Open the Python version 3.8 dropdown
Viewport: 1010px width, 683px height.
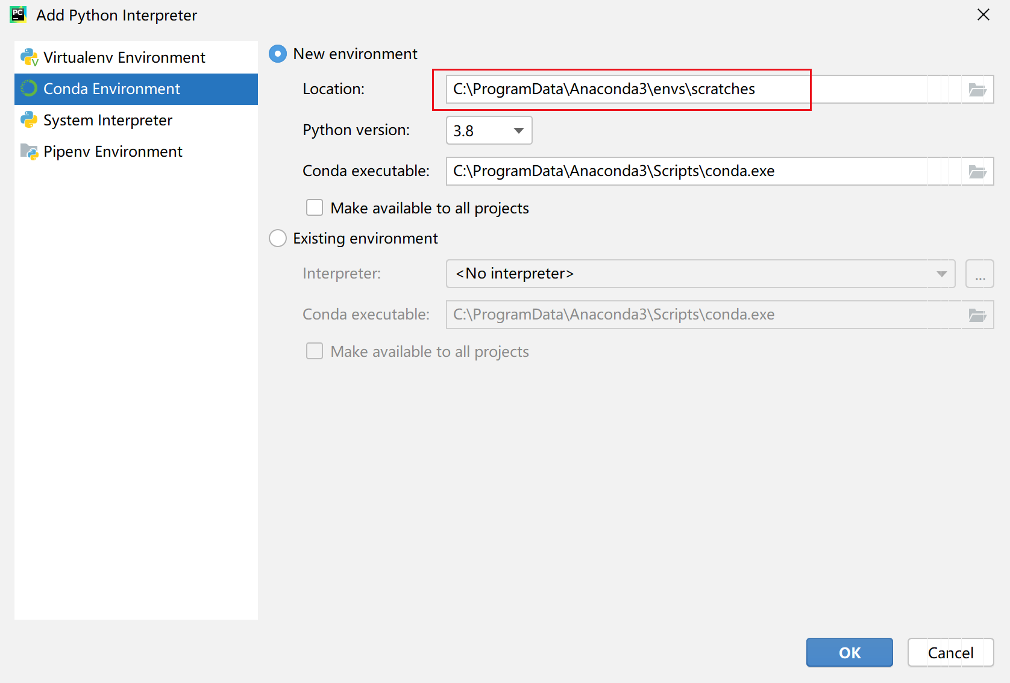489,131
